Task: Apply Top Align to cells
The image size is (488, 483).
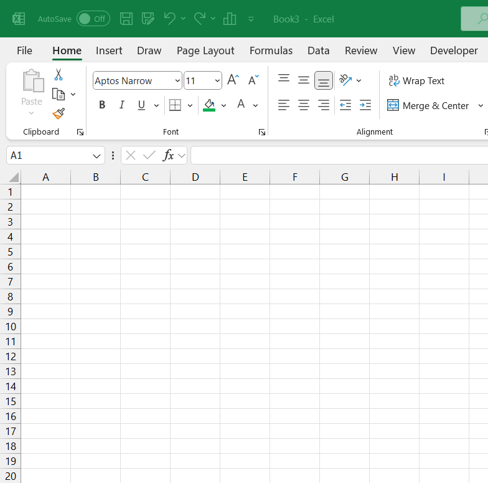Action: 284,80
